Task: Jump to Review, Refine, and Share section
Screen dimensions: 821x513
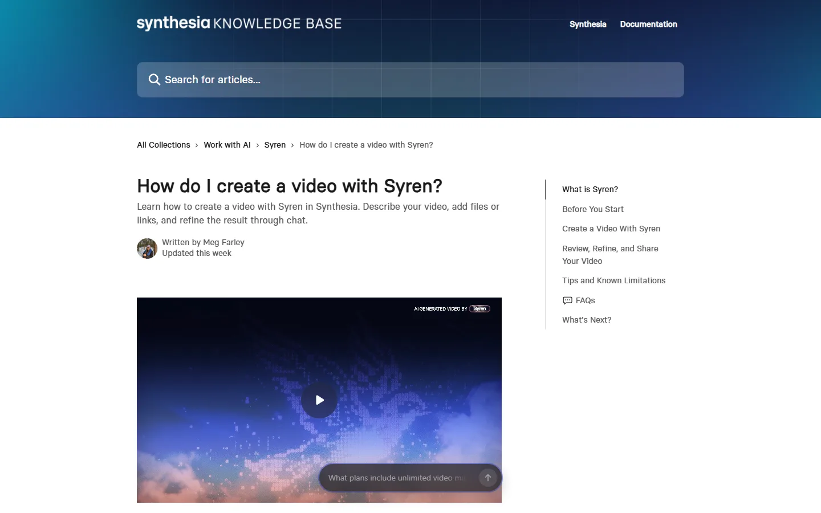Action: 610,255
